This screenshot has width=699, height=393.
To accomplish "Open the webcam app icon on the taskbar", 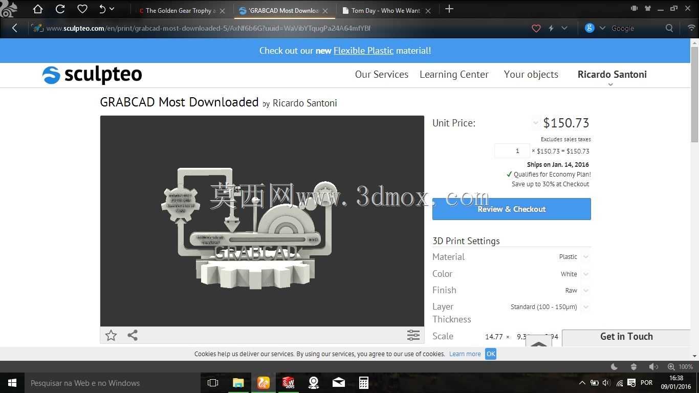I will [x=314, y=383].
